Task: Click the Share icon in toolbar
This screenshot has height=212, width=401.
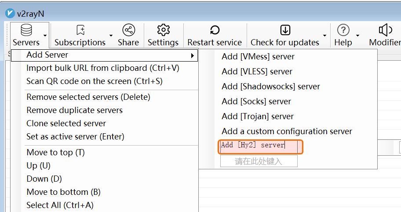Action: [128, 30]
